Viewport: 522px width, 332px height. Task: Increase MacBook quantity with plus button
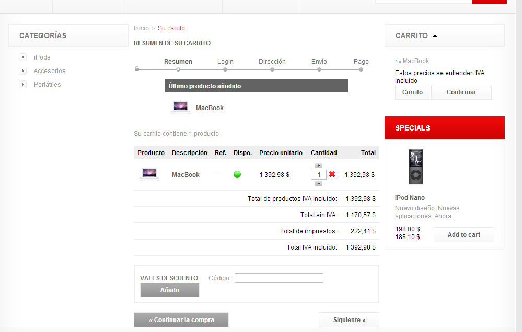319,165
